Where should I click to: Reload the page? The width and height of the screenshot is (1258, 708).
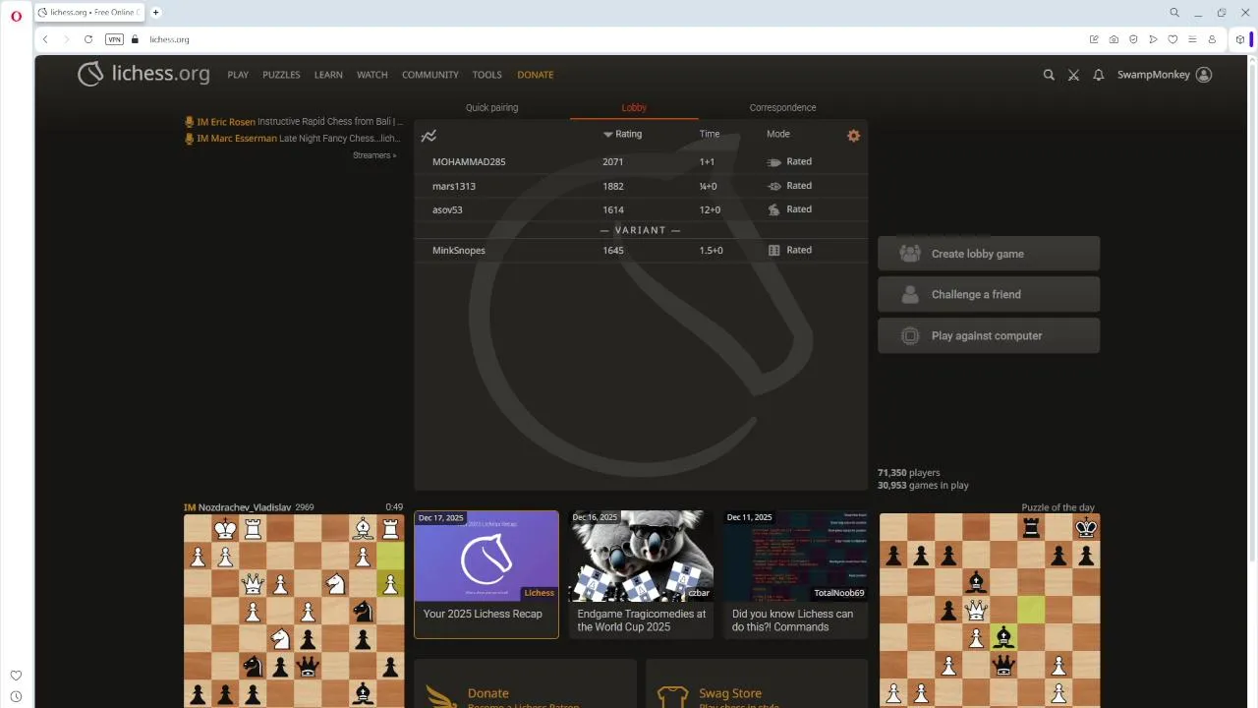tap(88, 39)
